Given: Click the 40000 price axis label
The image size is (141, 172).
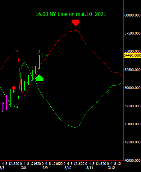Looking at the screenshot, I should click(x=133, y=160).
